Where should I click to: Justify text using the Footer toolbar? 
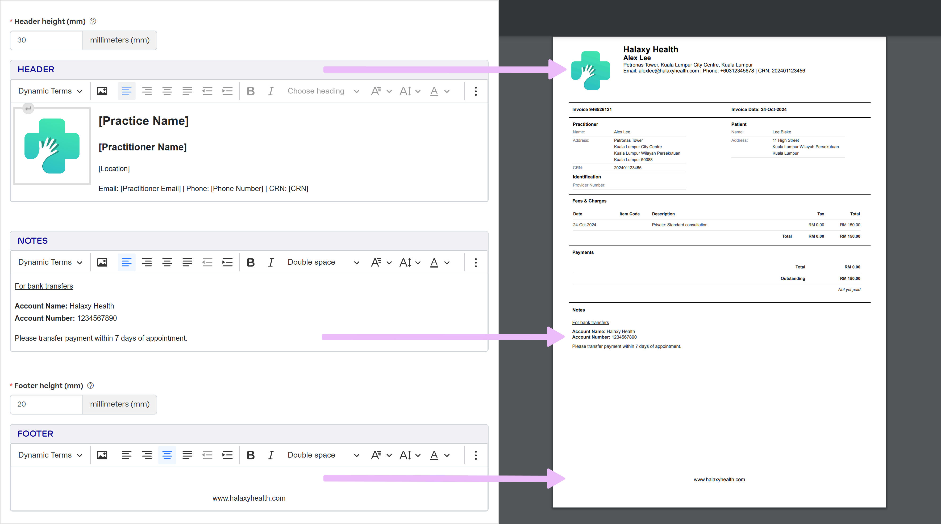pos(187,455)
